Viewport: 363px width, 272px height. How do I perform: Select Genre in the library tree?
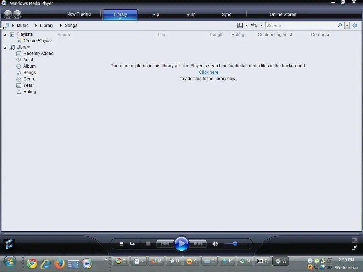click(29, 79)
